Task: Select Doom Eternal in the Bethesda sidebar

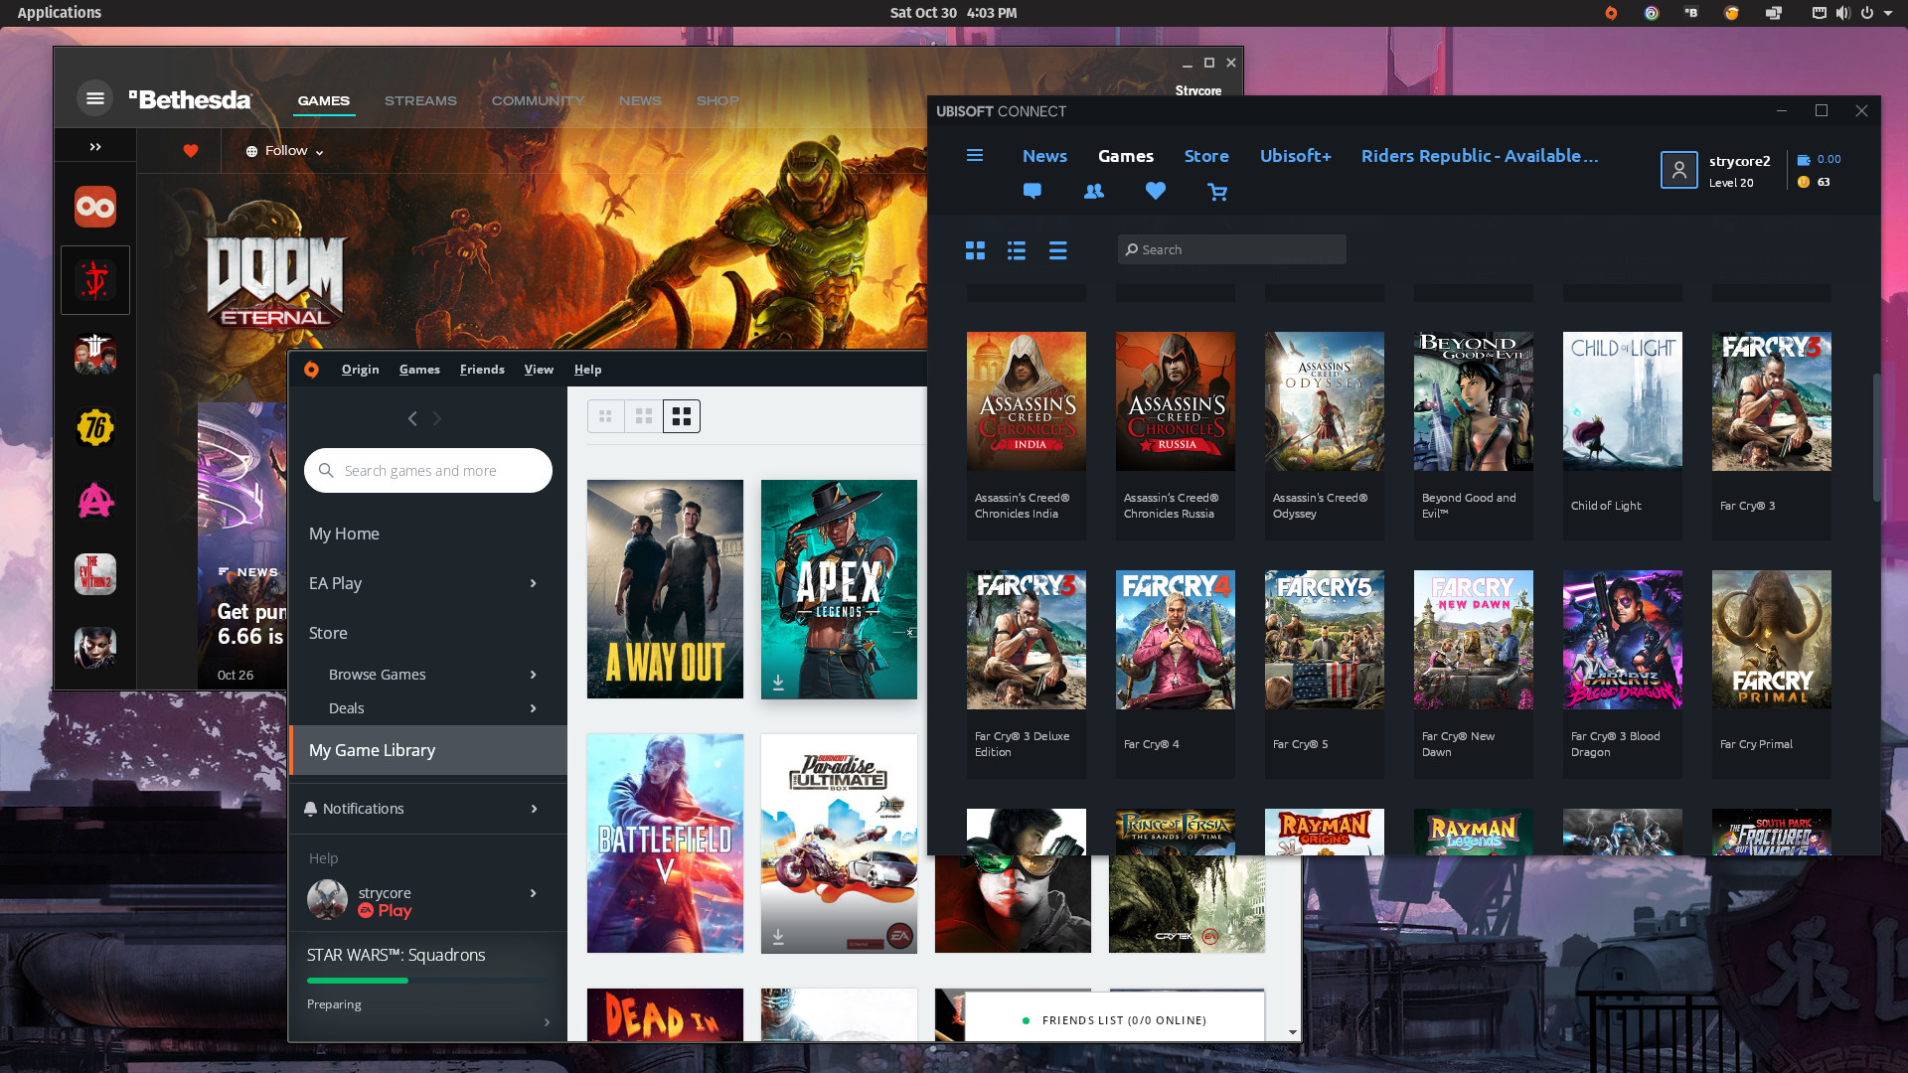Action: (94, 279)
